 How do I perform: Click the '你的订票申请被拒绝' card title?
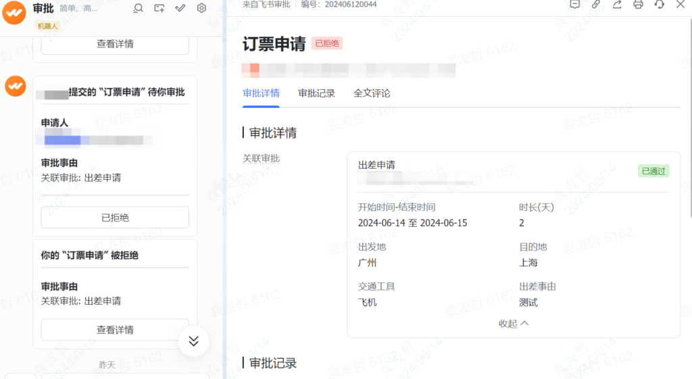90,255
